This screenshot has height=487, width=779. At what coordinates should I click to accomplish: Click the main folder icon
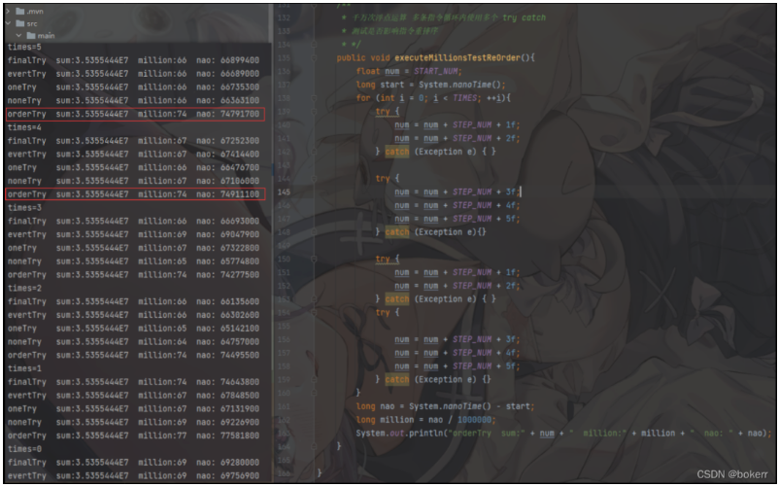coord(31,35)
